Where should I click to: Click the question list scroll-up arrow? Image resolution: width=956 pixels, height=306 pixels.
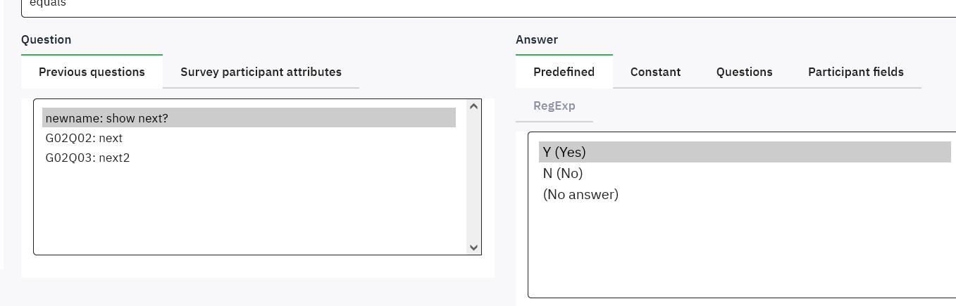473,107
